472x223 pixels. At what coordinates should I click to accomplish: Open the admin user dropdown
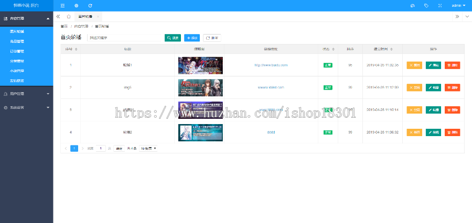coord(458,5)
